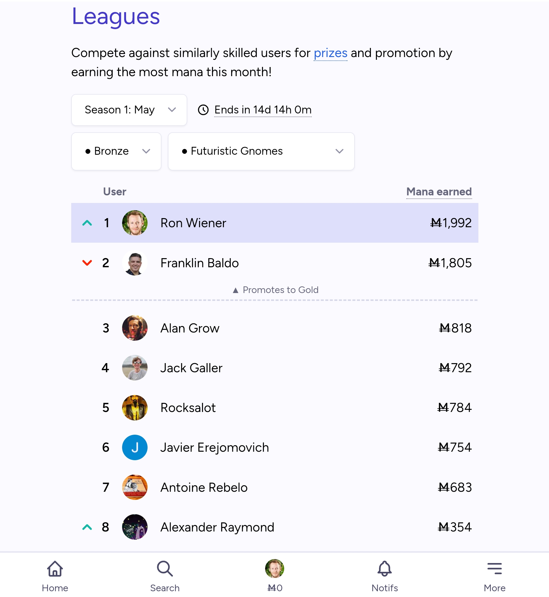The width and height of the screenshot is (549, 597).
Task: Click green up arrow next to Ron Wiener
Action: (87, 223)
